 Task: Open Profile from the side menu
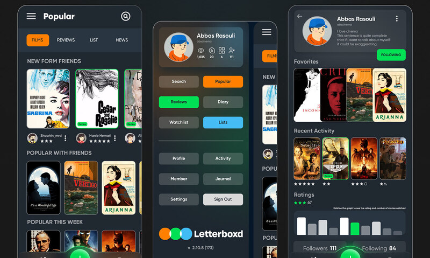[179, 158]
